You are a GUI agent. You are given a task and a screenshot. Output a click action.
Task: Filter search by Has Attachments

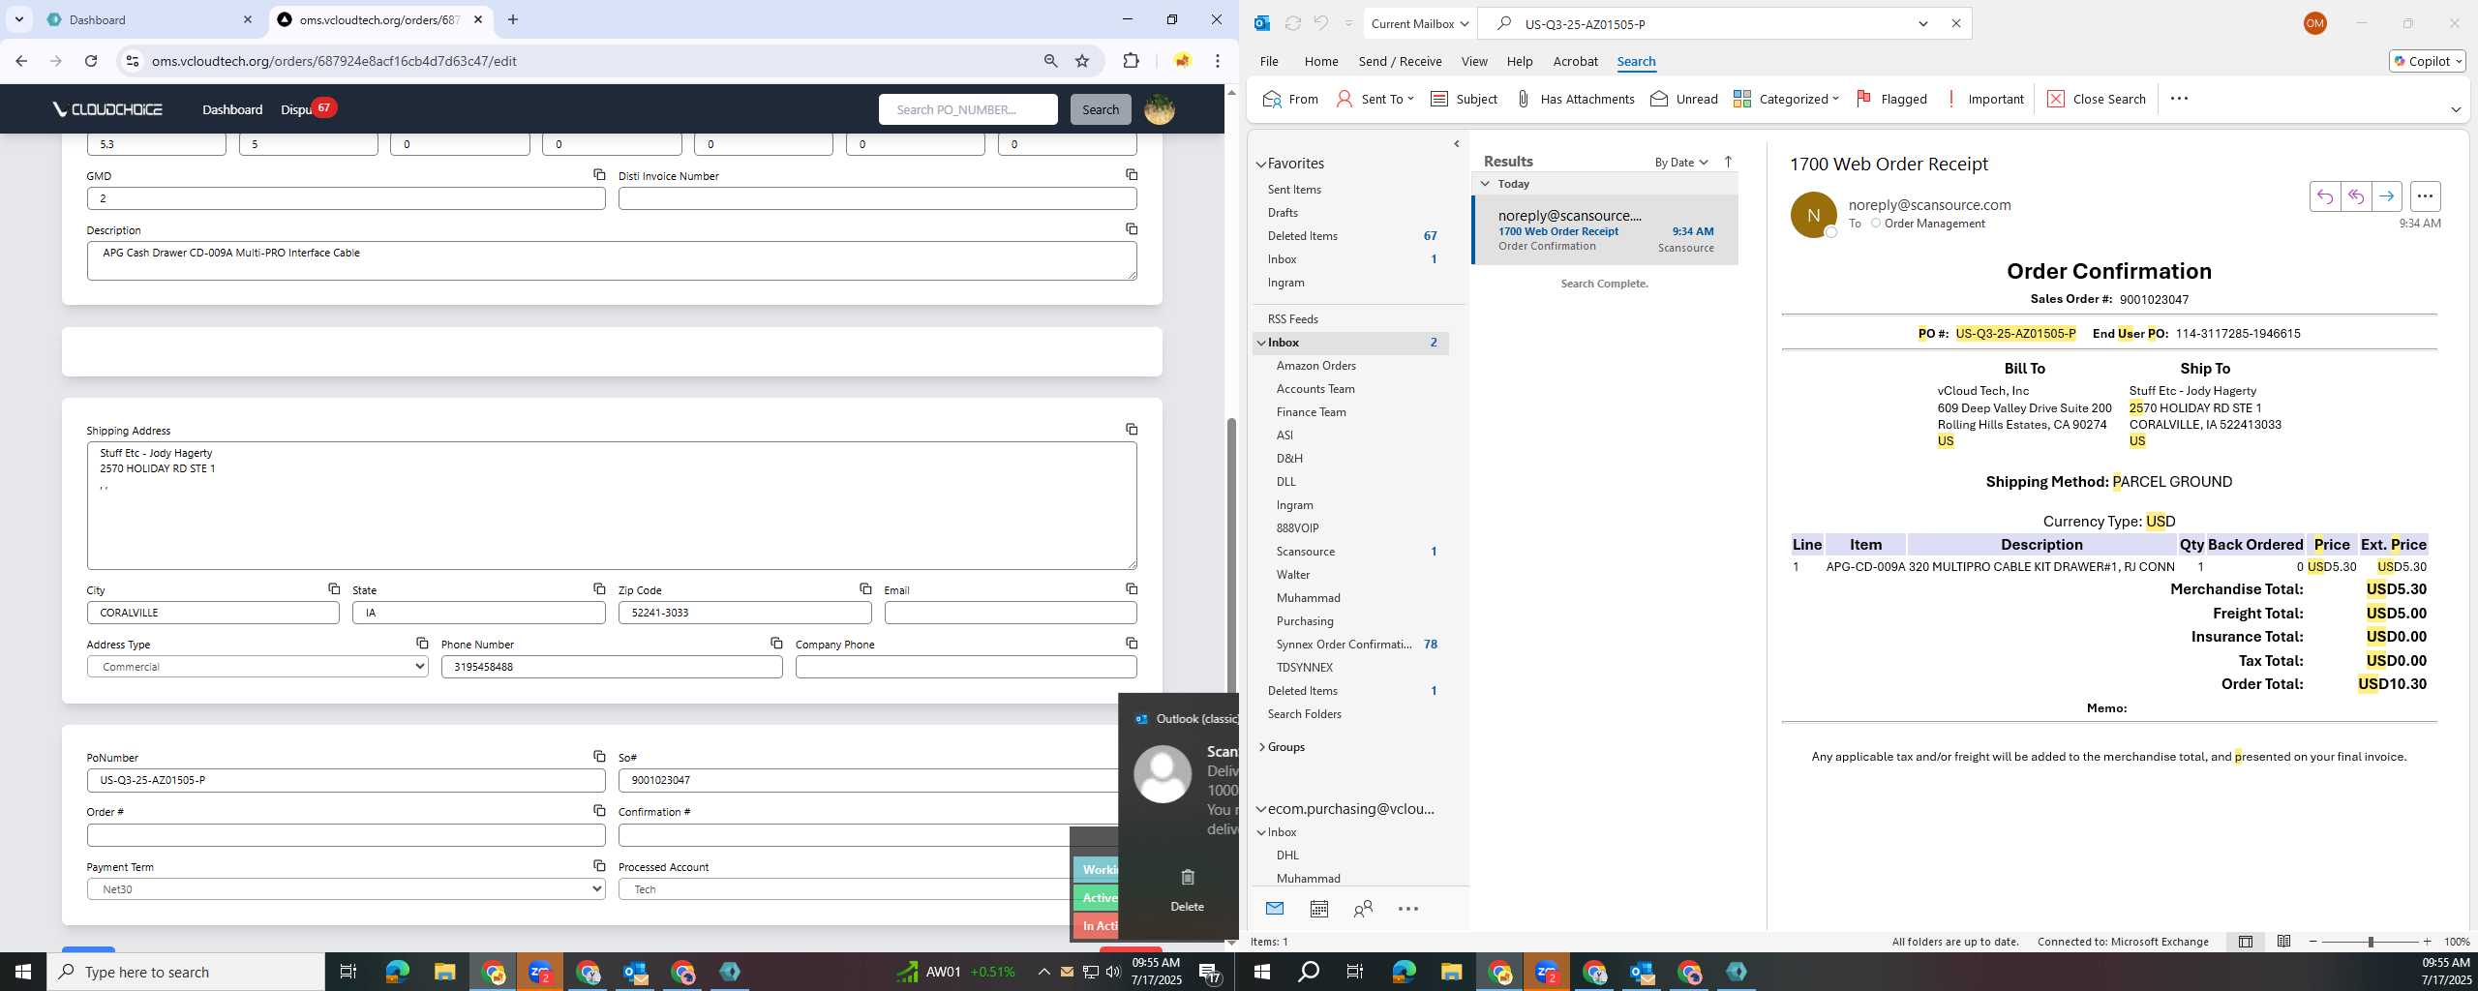[1575, 99]
